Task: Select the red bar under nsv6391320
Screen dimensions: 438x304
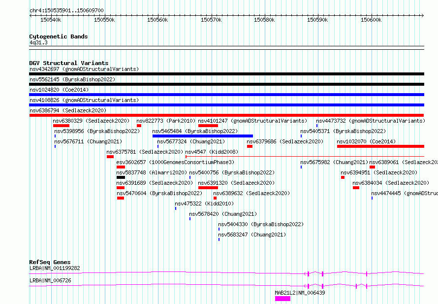Action: tap(208, 188)
